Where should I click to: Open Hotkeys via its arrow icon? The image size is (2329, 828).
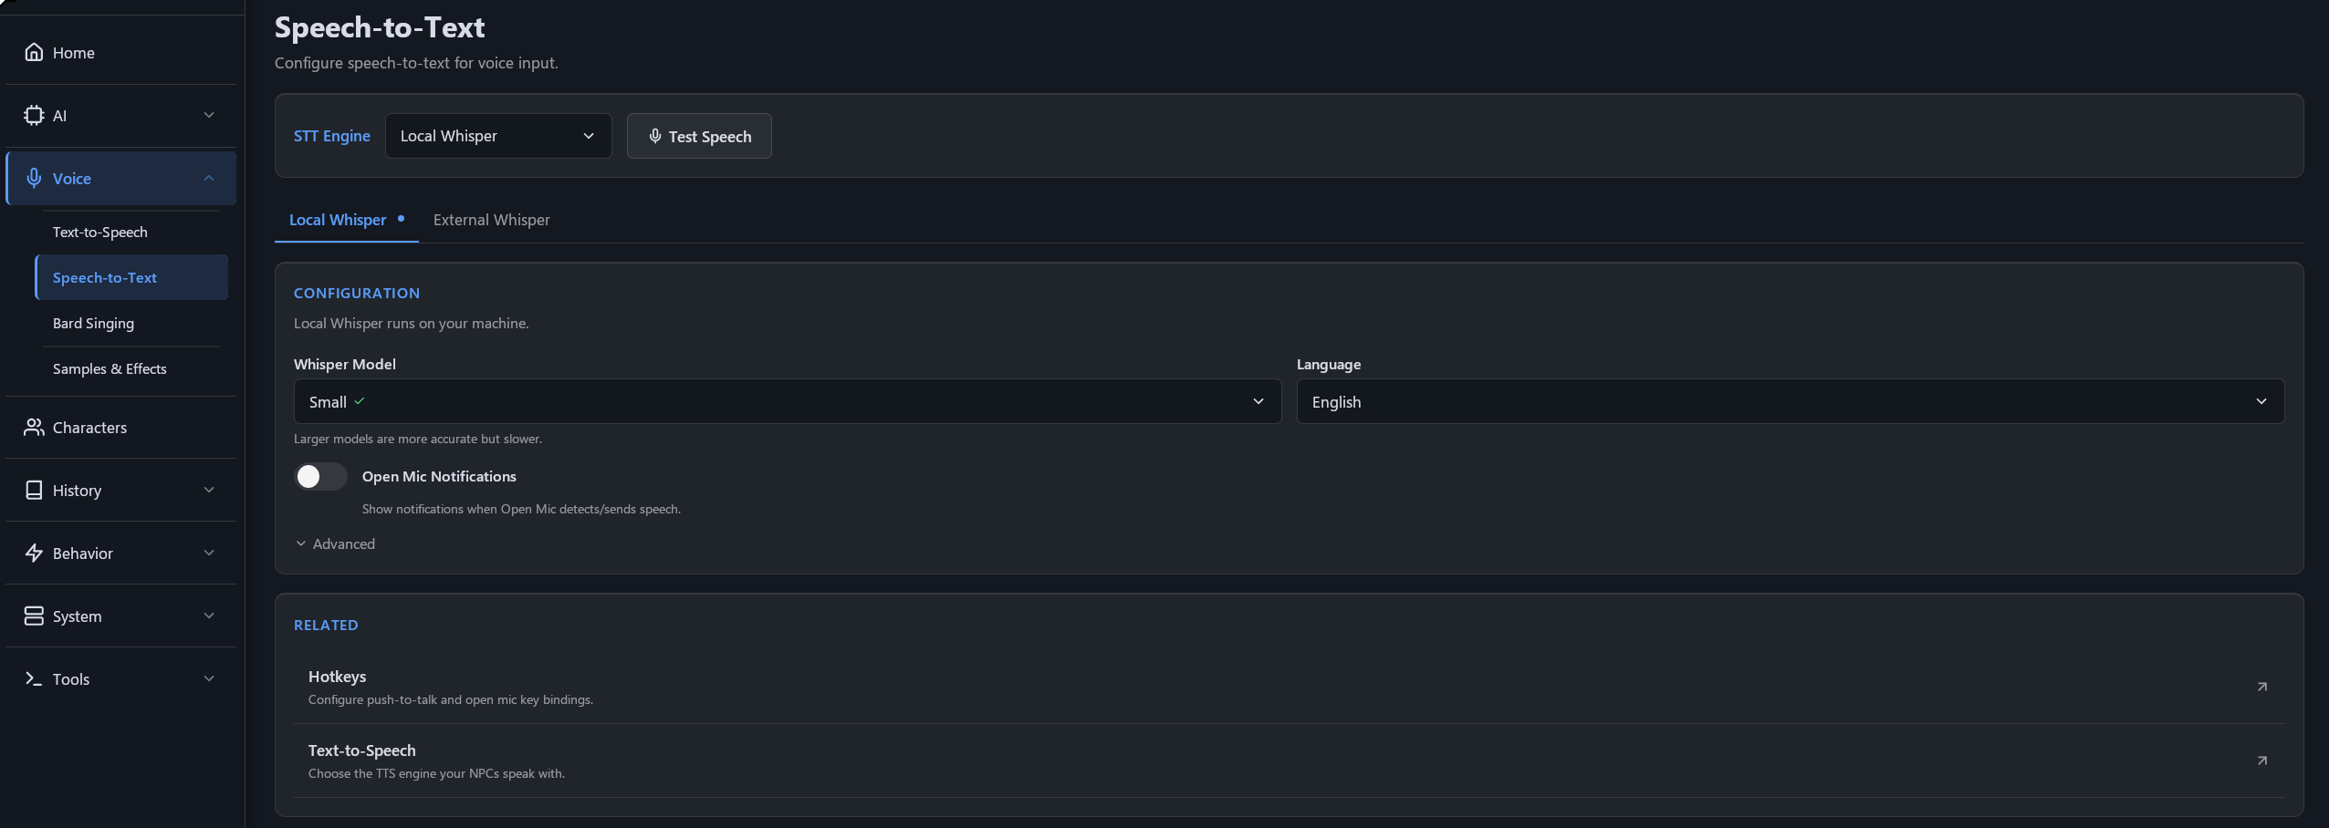point(2261,687)
